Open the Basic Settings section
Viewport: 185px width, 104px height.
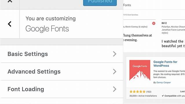point(61,54)
